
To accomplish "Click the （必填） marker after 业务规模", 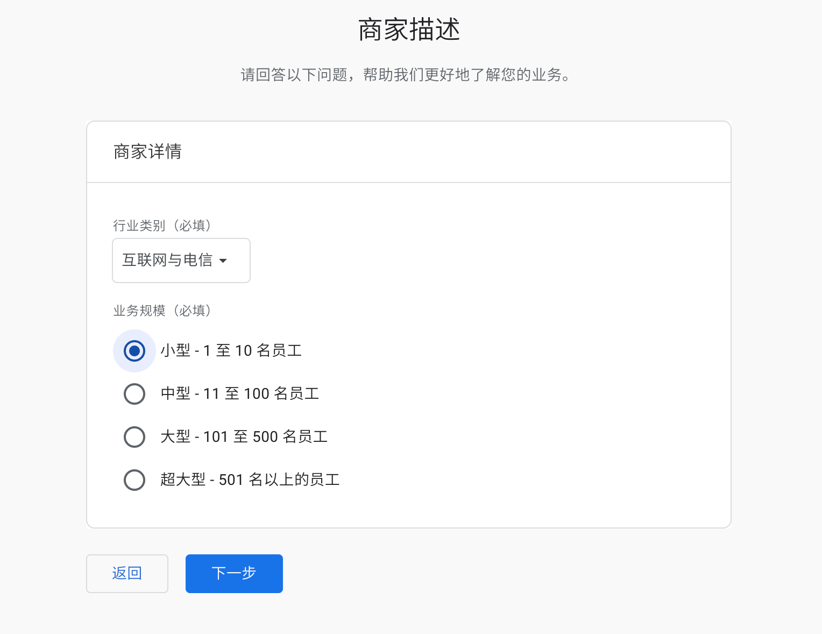I will pyautogui.click(x=193, y=311).
